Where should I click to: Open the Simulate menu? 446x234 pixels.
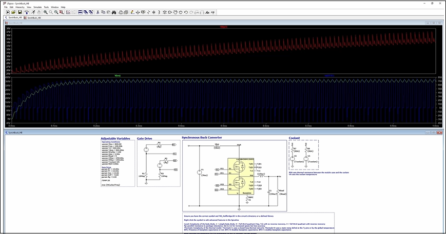[37, 7]
